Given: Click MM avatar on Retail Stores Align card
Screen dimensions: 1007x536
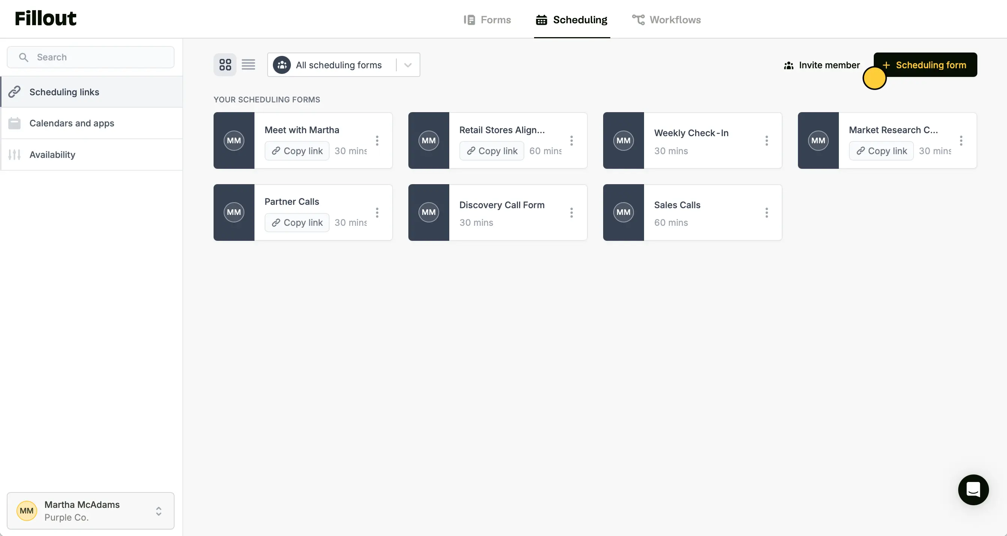Looking at the screenshot, I should (x=429, y=141).
